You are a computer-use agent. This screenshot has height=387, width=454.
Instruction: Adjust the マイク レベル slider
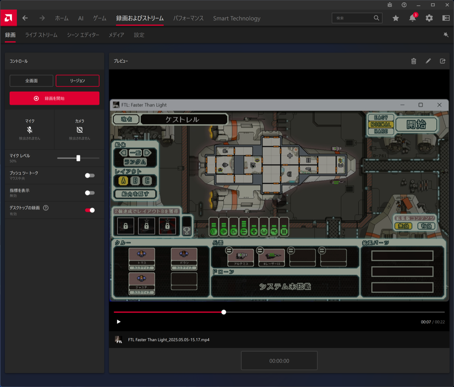[x=78, y=158]
